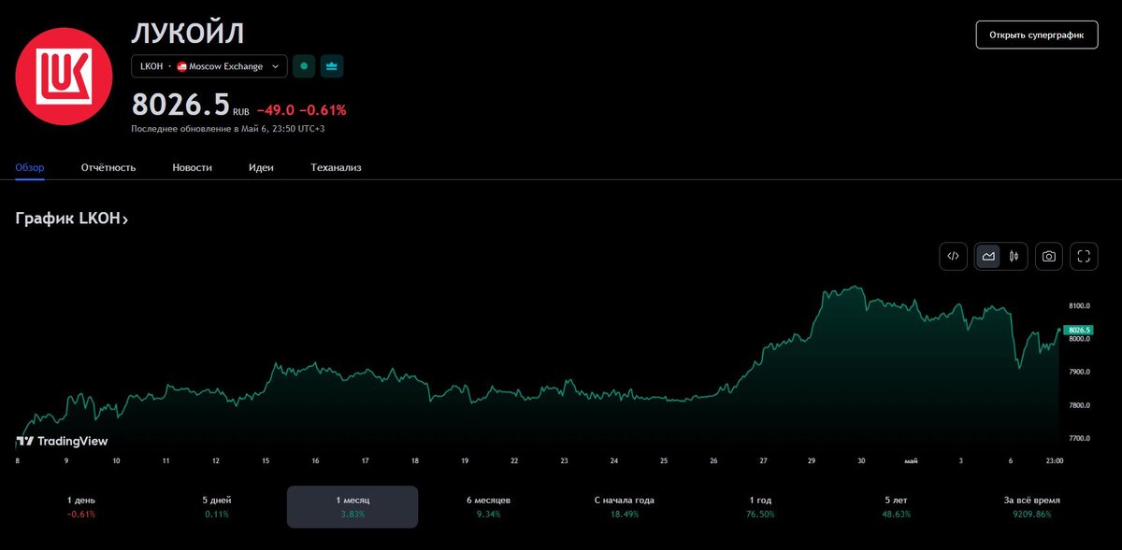Open the Отчётность tab

point(108,167)
